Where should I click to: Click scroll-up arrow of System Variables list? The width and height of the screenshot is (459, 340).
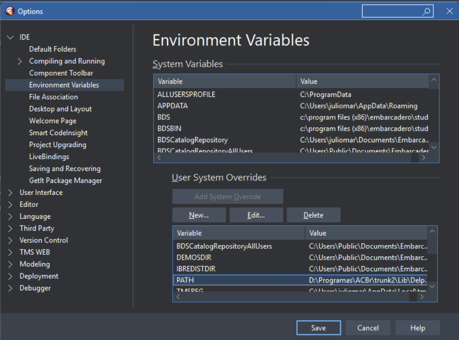click(x=434, y=80)
